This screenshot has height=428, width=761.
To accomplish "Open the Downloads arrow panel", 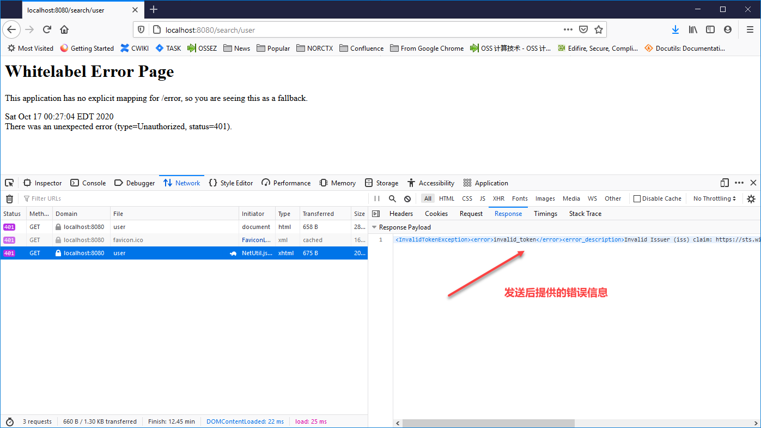I will [675, 29].
